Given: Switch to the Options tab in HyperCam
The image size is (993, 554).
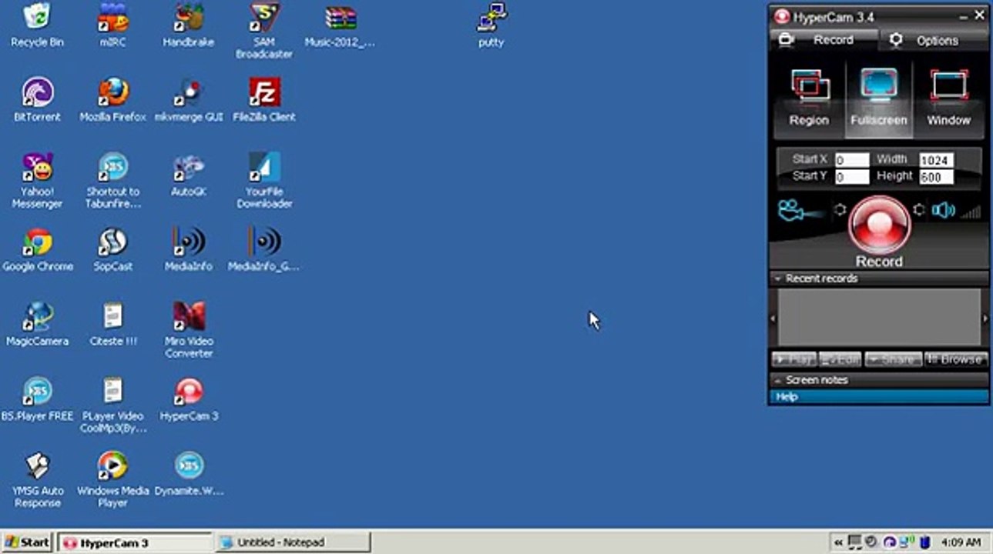Looking at the screenshot, I should pos(933,41).
